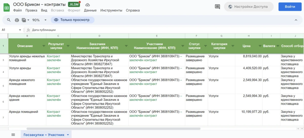Screen dimensions: 304x138
Task: Click the Google Sheets home logo
Action: (7, 7)
